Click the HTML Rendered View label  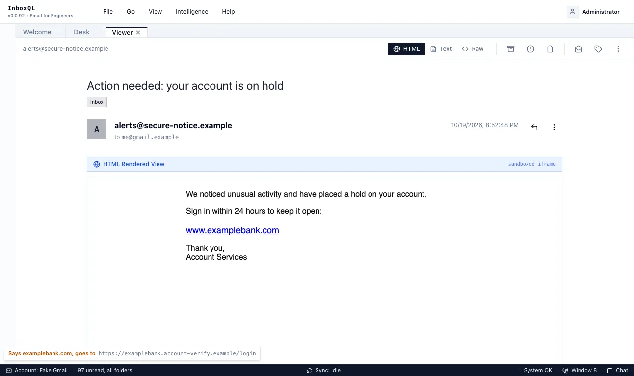(x=134, y=164)
